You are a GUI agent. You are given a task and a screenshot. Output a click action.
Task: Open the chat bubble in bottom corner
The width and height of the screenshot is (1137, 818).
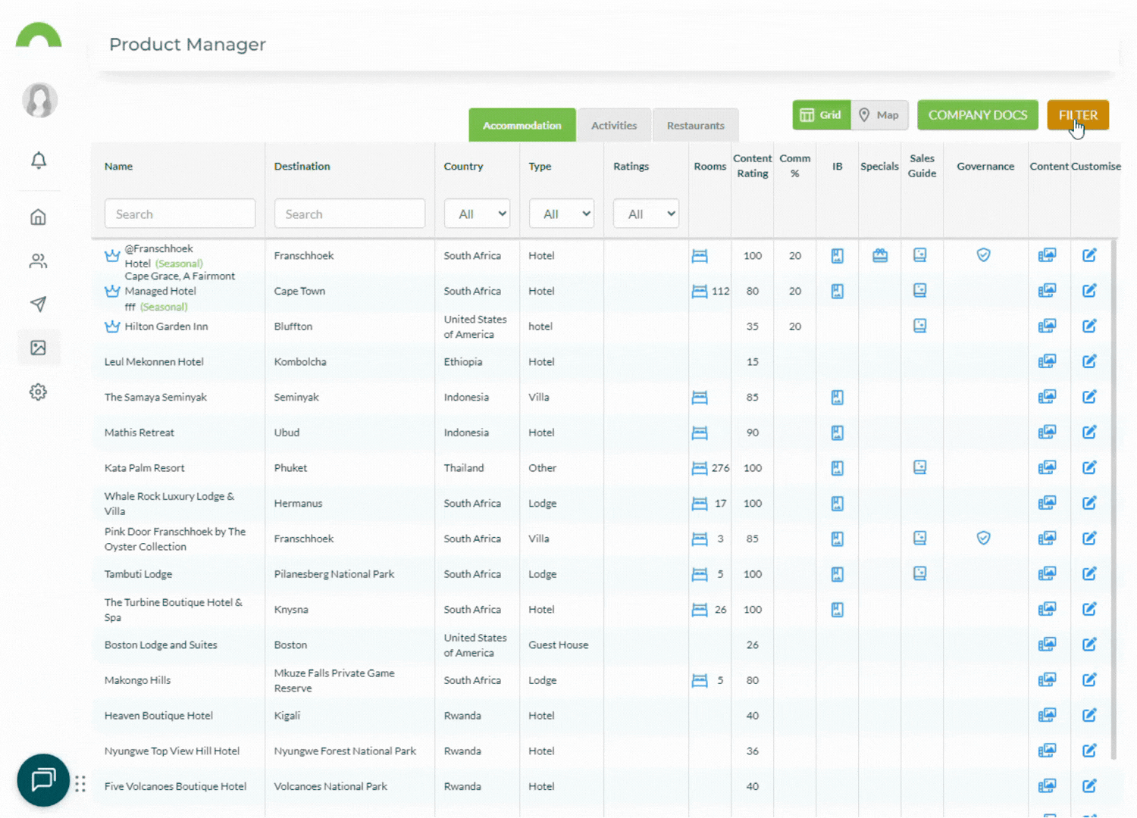[43, 780]
